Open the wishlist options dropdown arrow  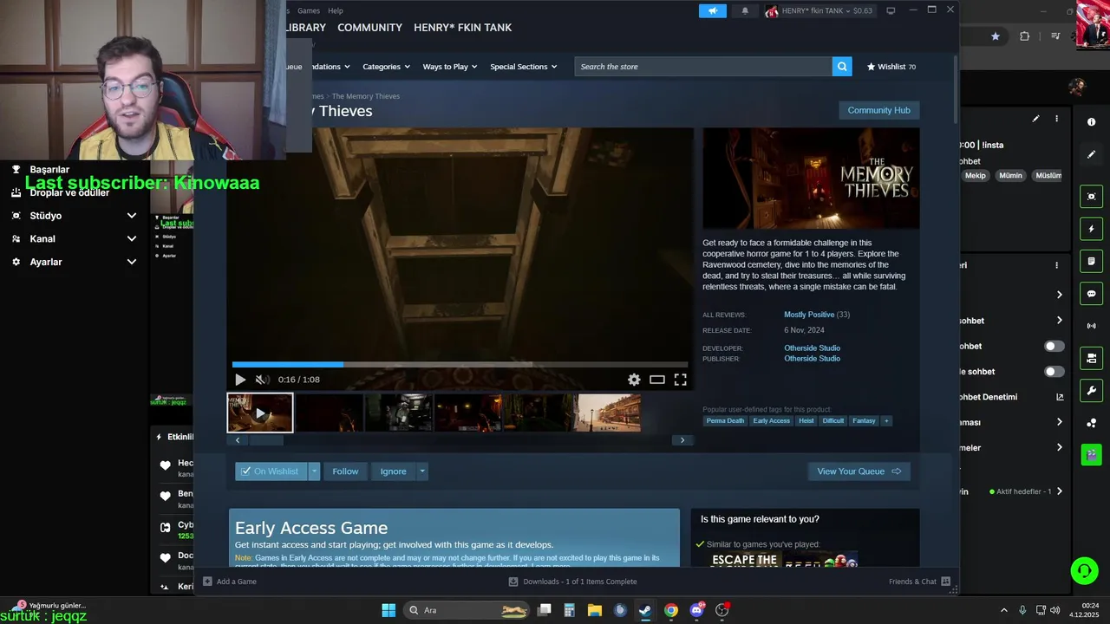point(314,471)
